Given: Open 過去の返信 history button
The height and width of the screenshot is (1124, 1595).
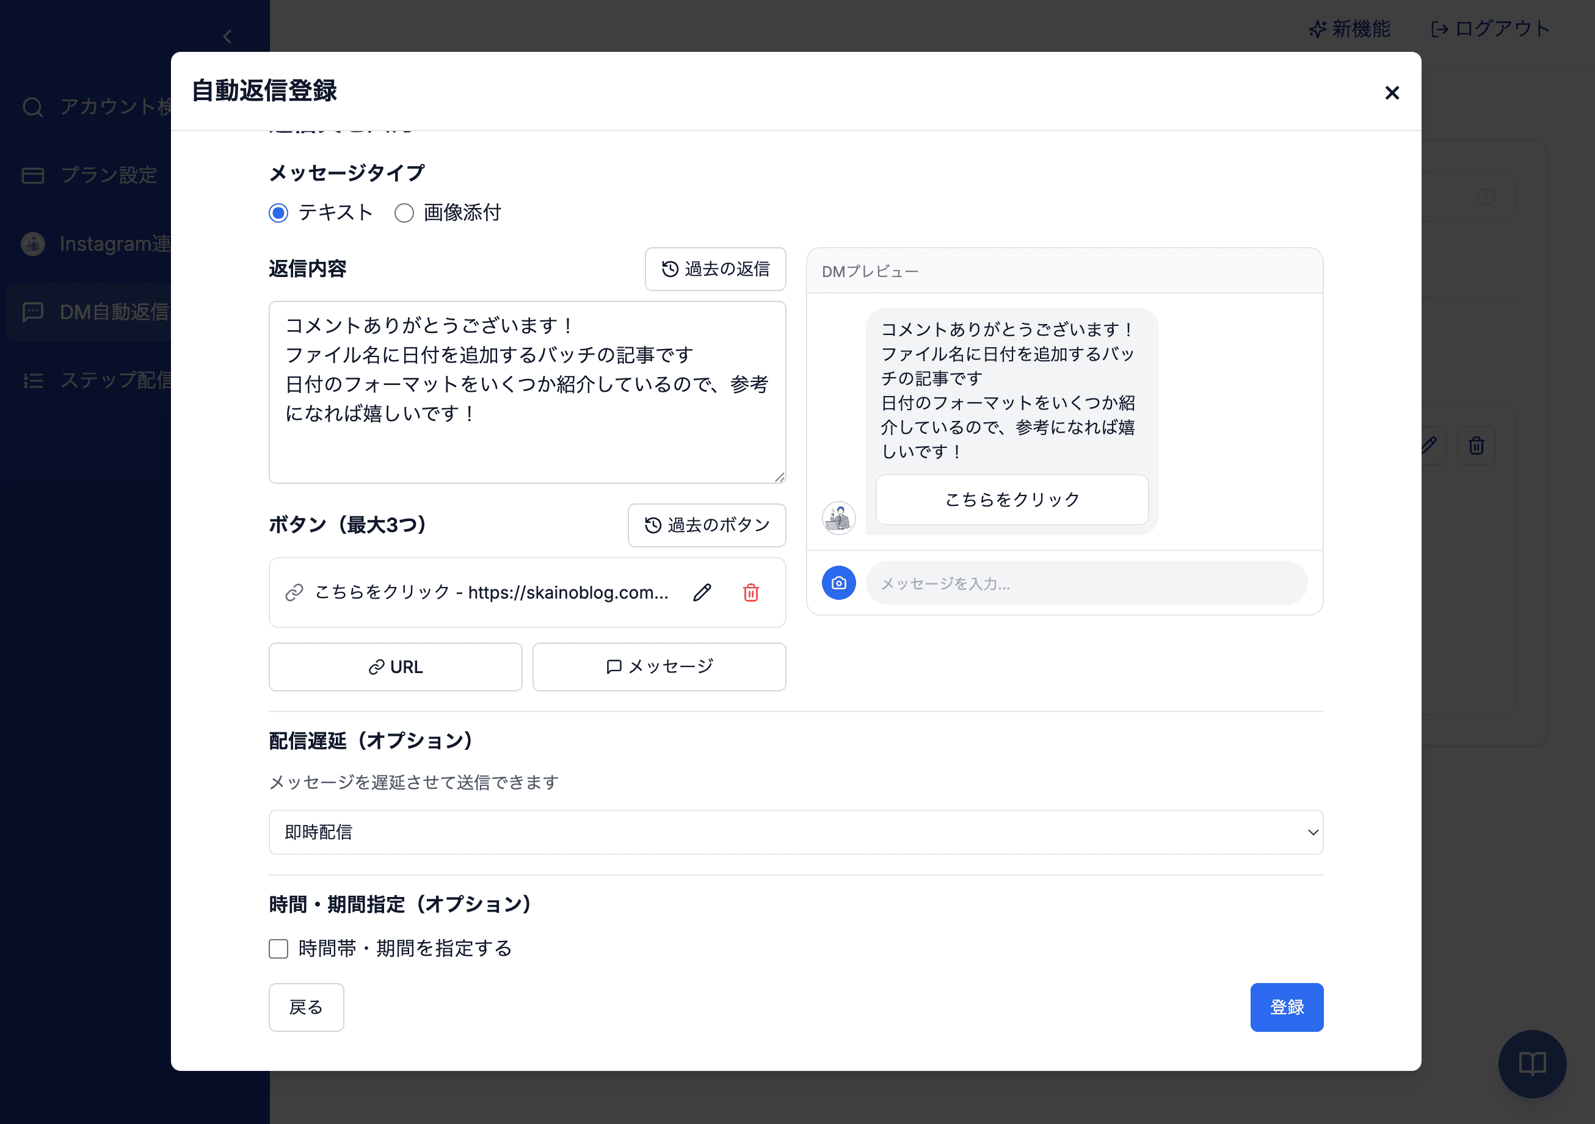Looking at the screenshot, I should 715,268.
